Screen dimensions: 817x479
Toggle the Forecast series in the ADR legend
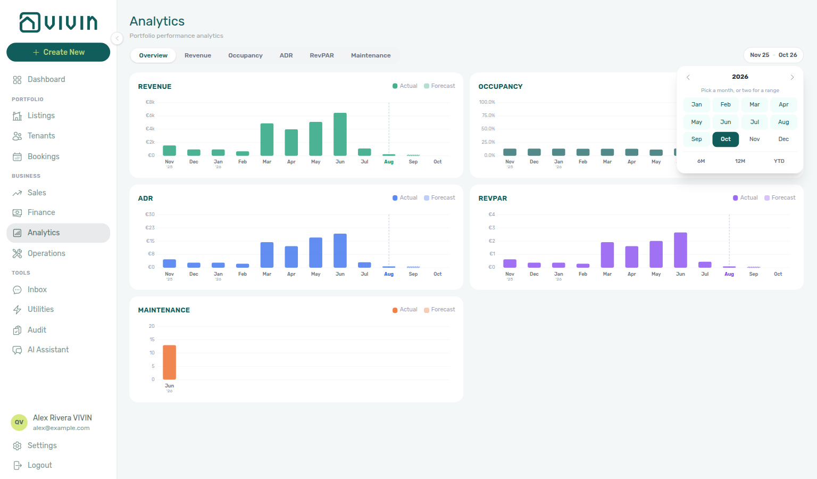coord(439,198)
